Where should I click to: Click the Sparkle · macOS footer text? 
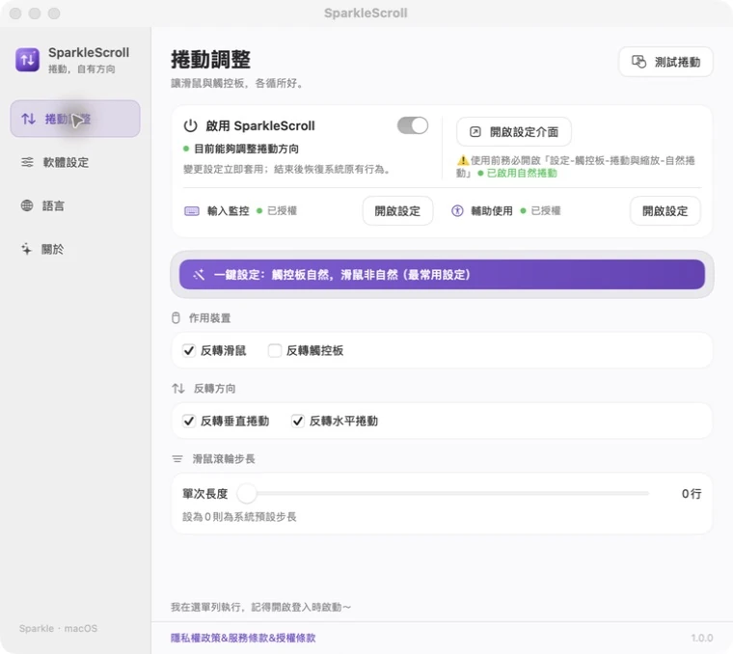59,628
